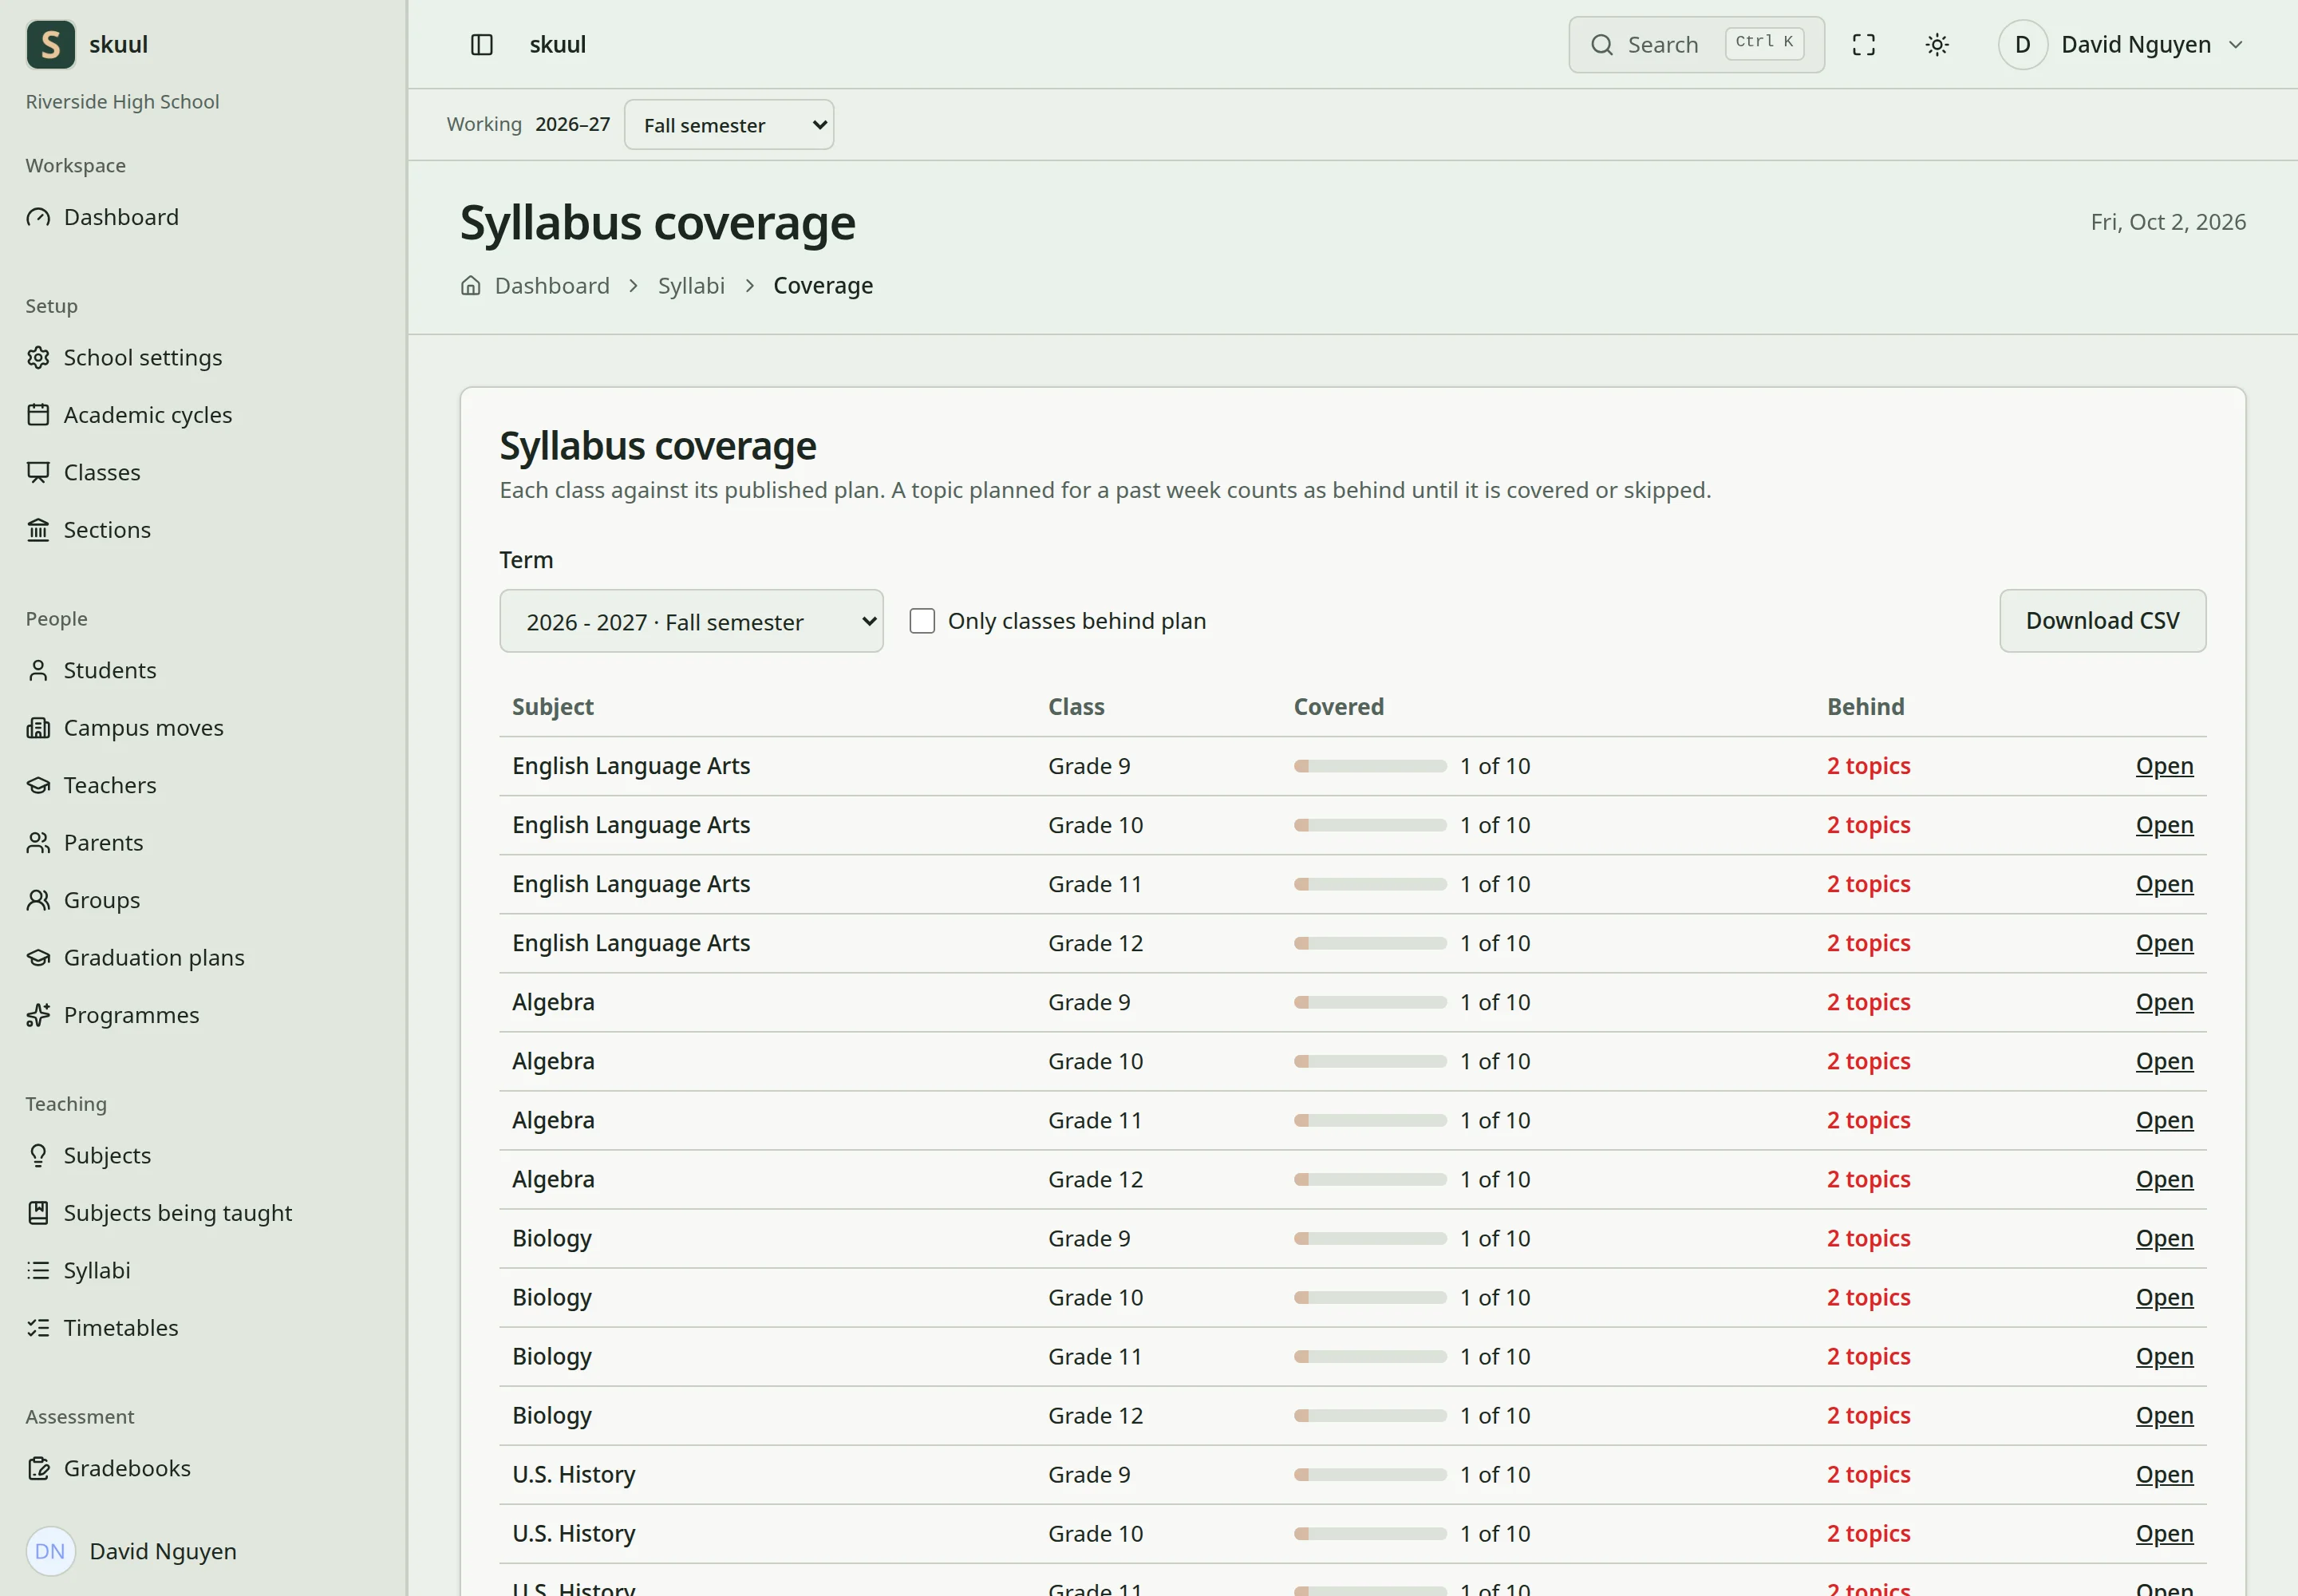Click the Students person icon
This screenshot has width=2298, height=1596.
click(38, 670)
